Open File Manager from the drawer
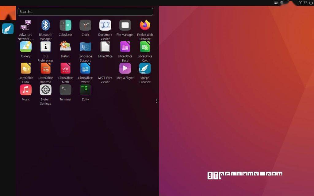314x196 pixels. pos(125,25)
